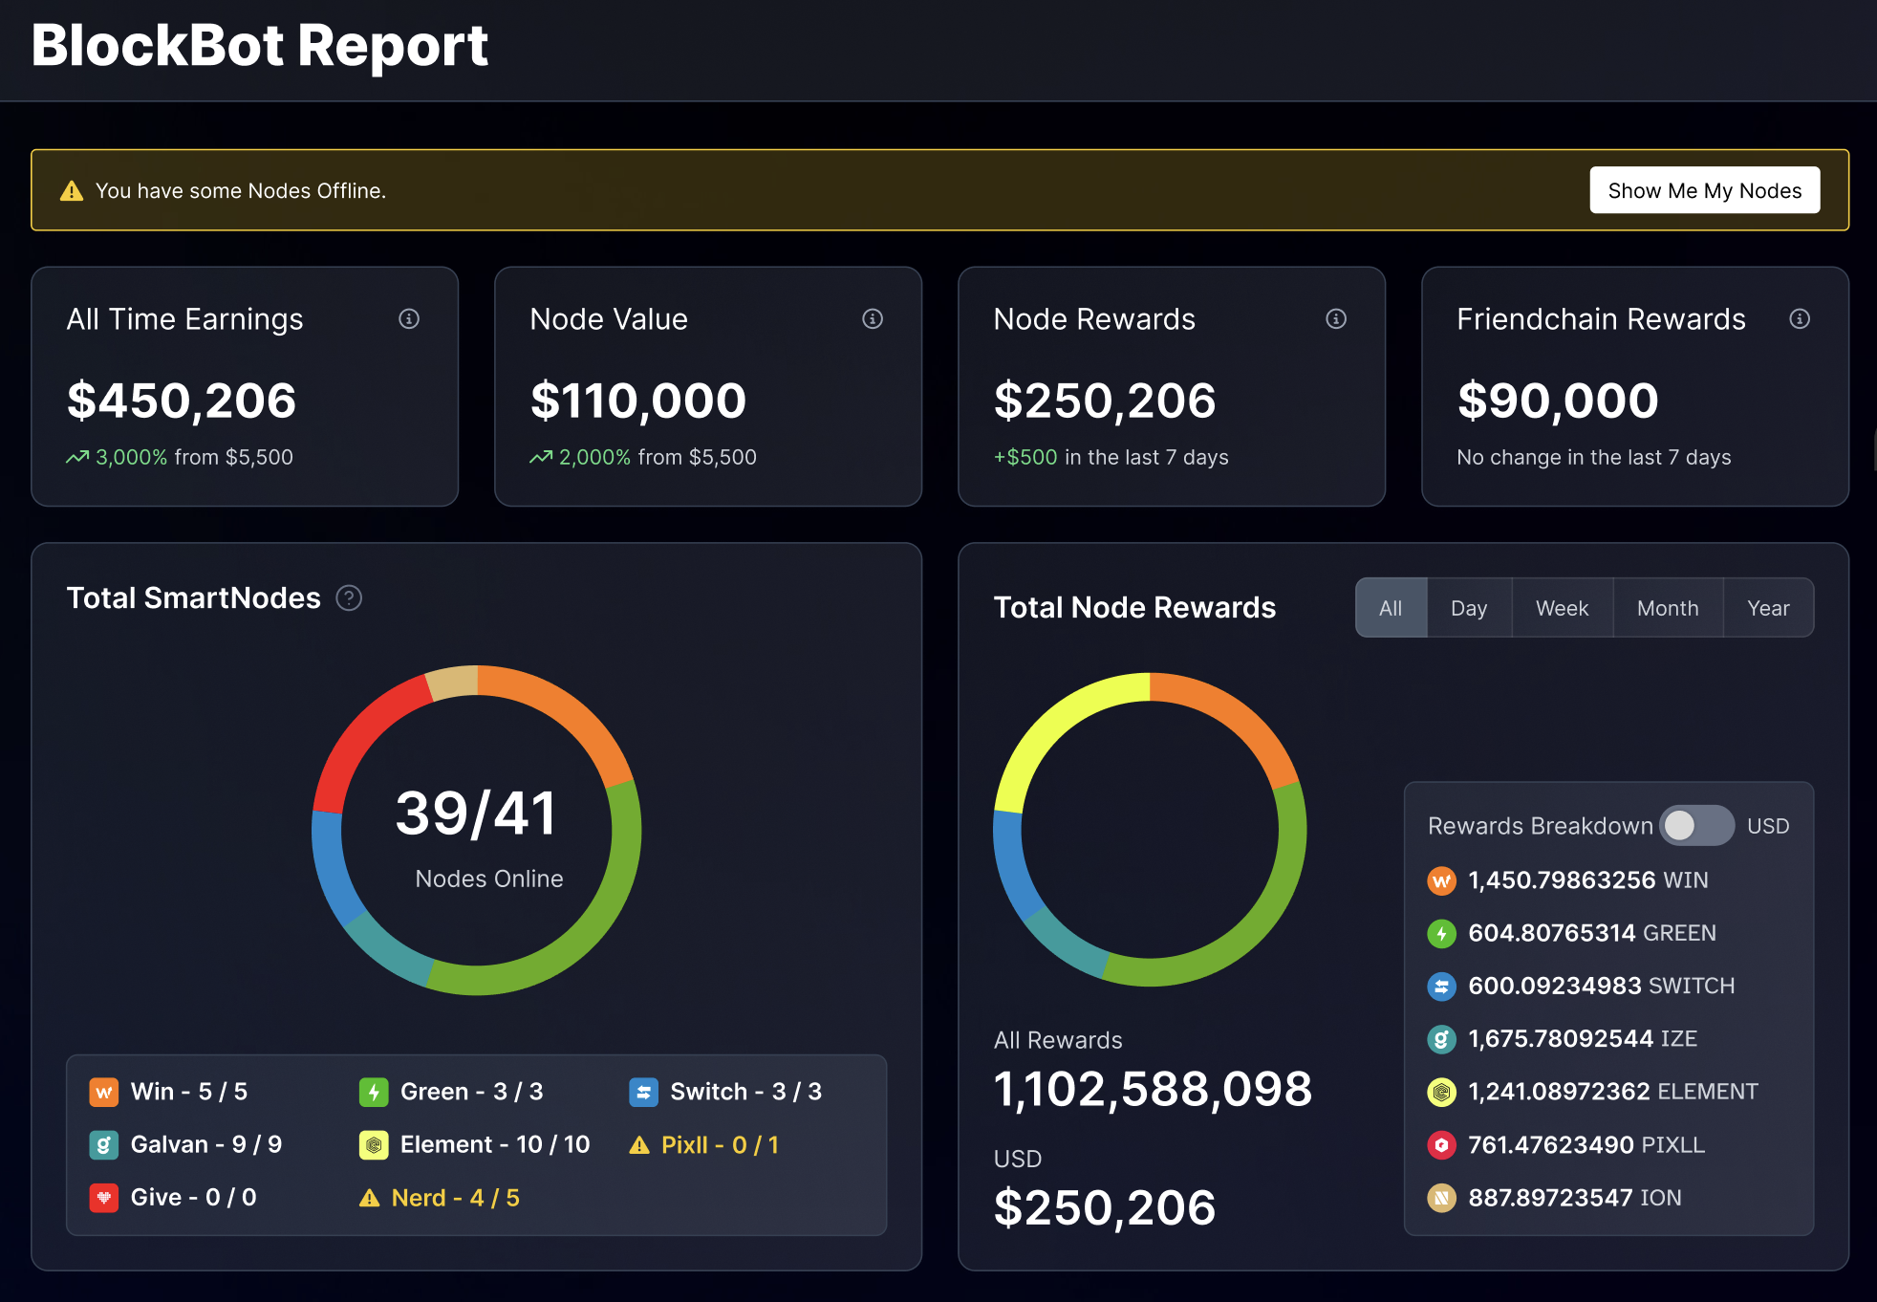Click the ELEMENT token icon in rewards breakdown
Screen dimensions: 1877x1302
[1442, 1091]
